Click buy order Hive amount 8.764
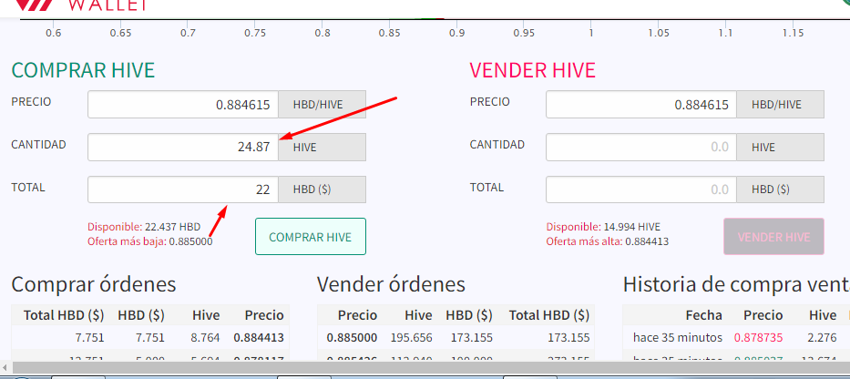This screenshot has height=379, width=850. (x=206, y=338)
